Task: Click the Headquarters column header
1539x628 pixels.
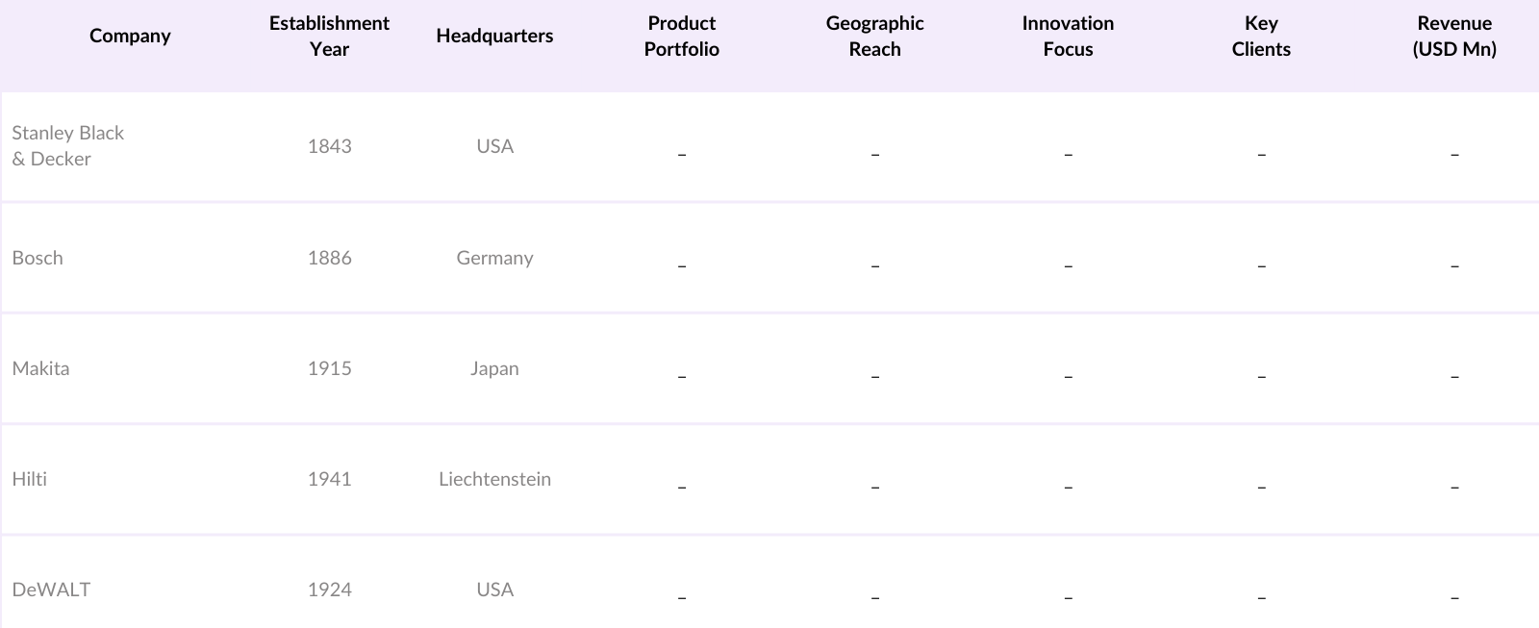Action: (494, 37)
